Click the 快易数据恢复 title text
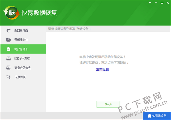Image resolution: width=171 pixels, height=120 pixels. click(39, 13)
